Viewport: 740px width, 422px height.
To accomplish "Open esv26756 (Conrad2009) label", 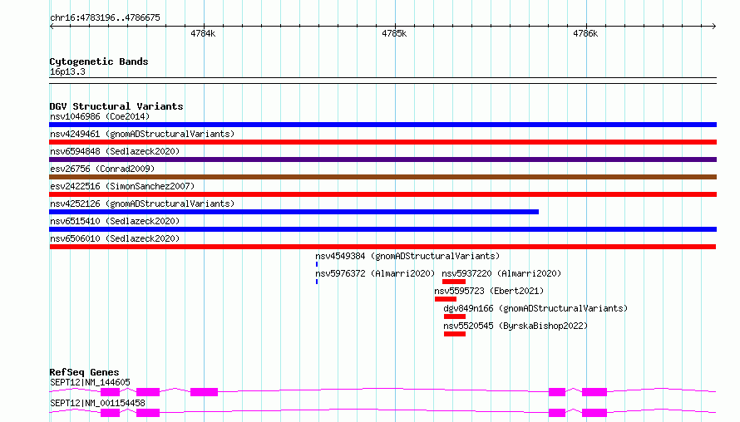I will (x=102, y=169).
